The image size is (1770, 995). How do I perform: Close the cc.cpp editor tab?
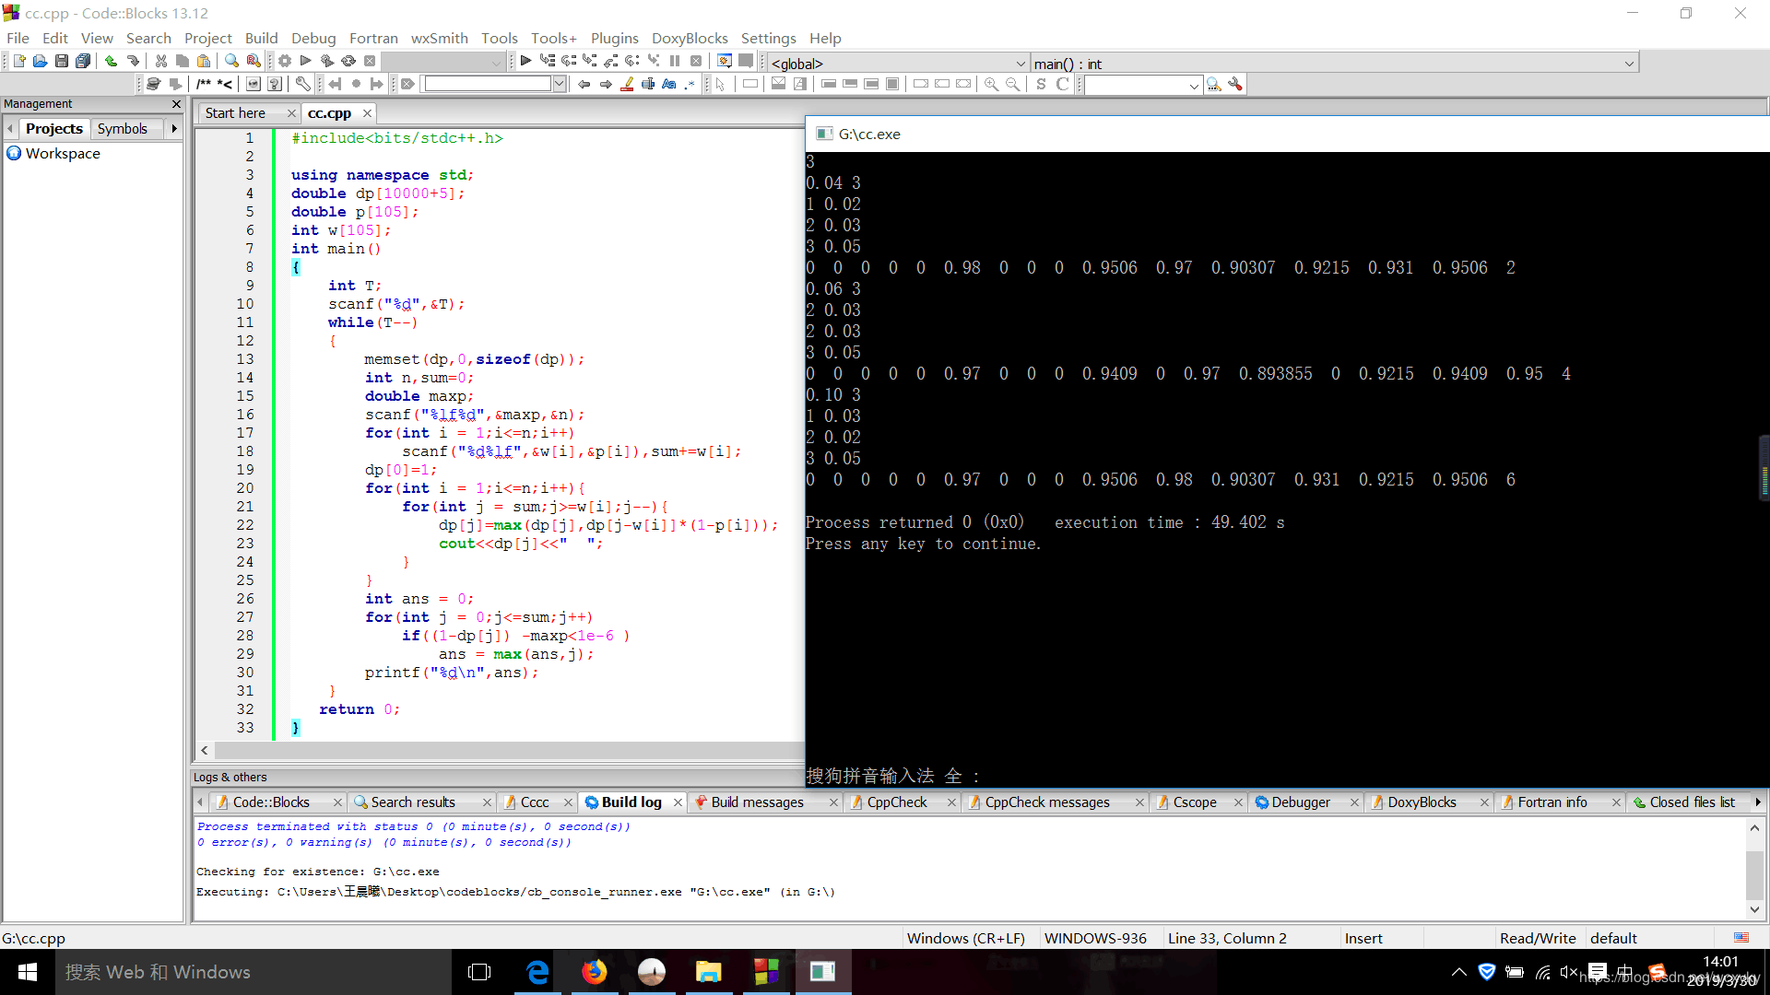pyautogui.click(x=367, y=112)
